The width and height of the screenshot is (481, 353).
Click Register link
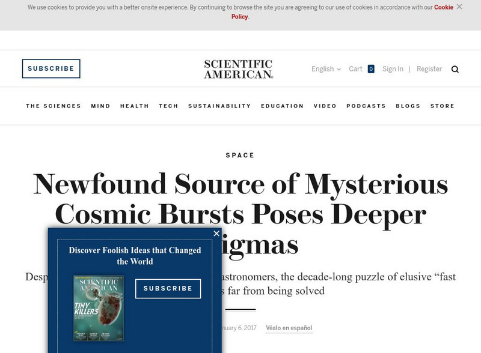pyautogui.click(x=429, y=69)
